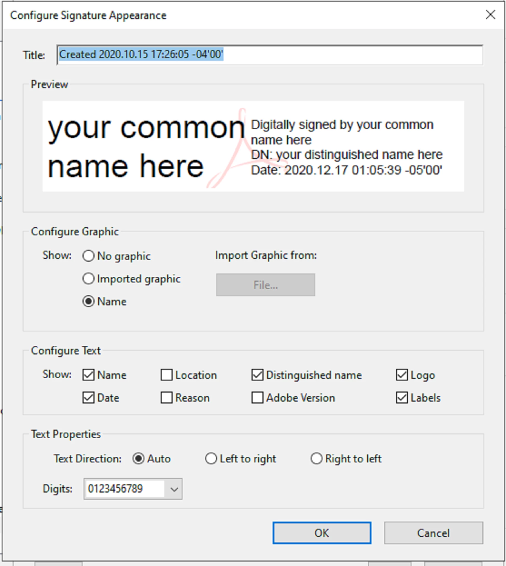Viewport: 506px width, 566px height.
Task: Enable the Reason checkbox
Action: (166, 397)
